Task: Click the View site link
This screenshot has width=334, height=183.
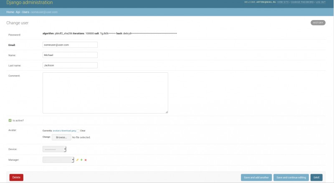Action: click(x=283, y=2)
